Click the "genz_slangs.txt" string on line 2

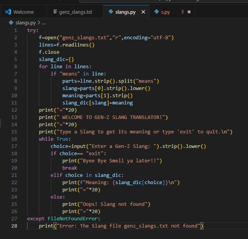click(x=84, y=38)
